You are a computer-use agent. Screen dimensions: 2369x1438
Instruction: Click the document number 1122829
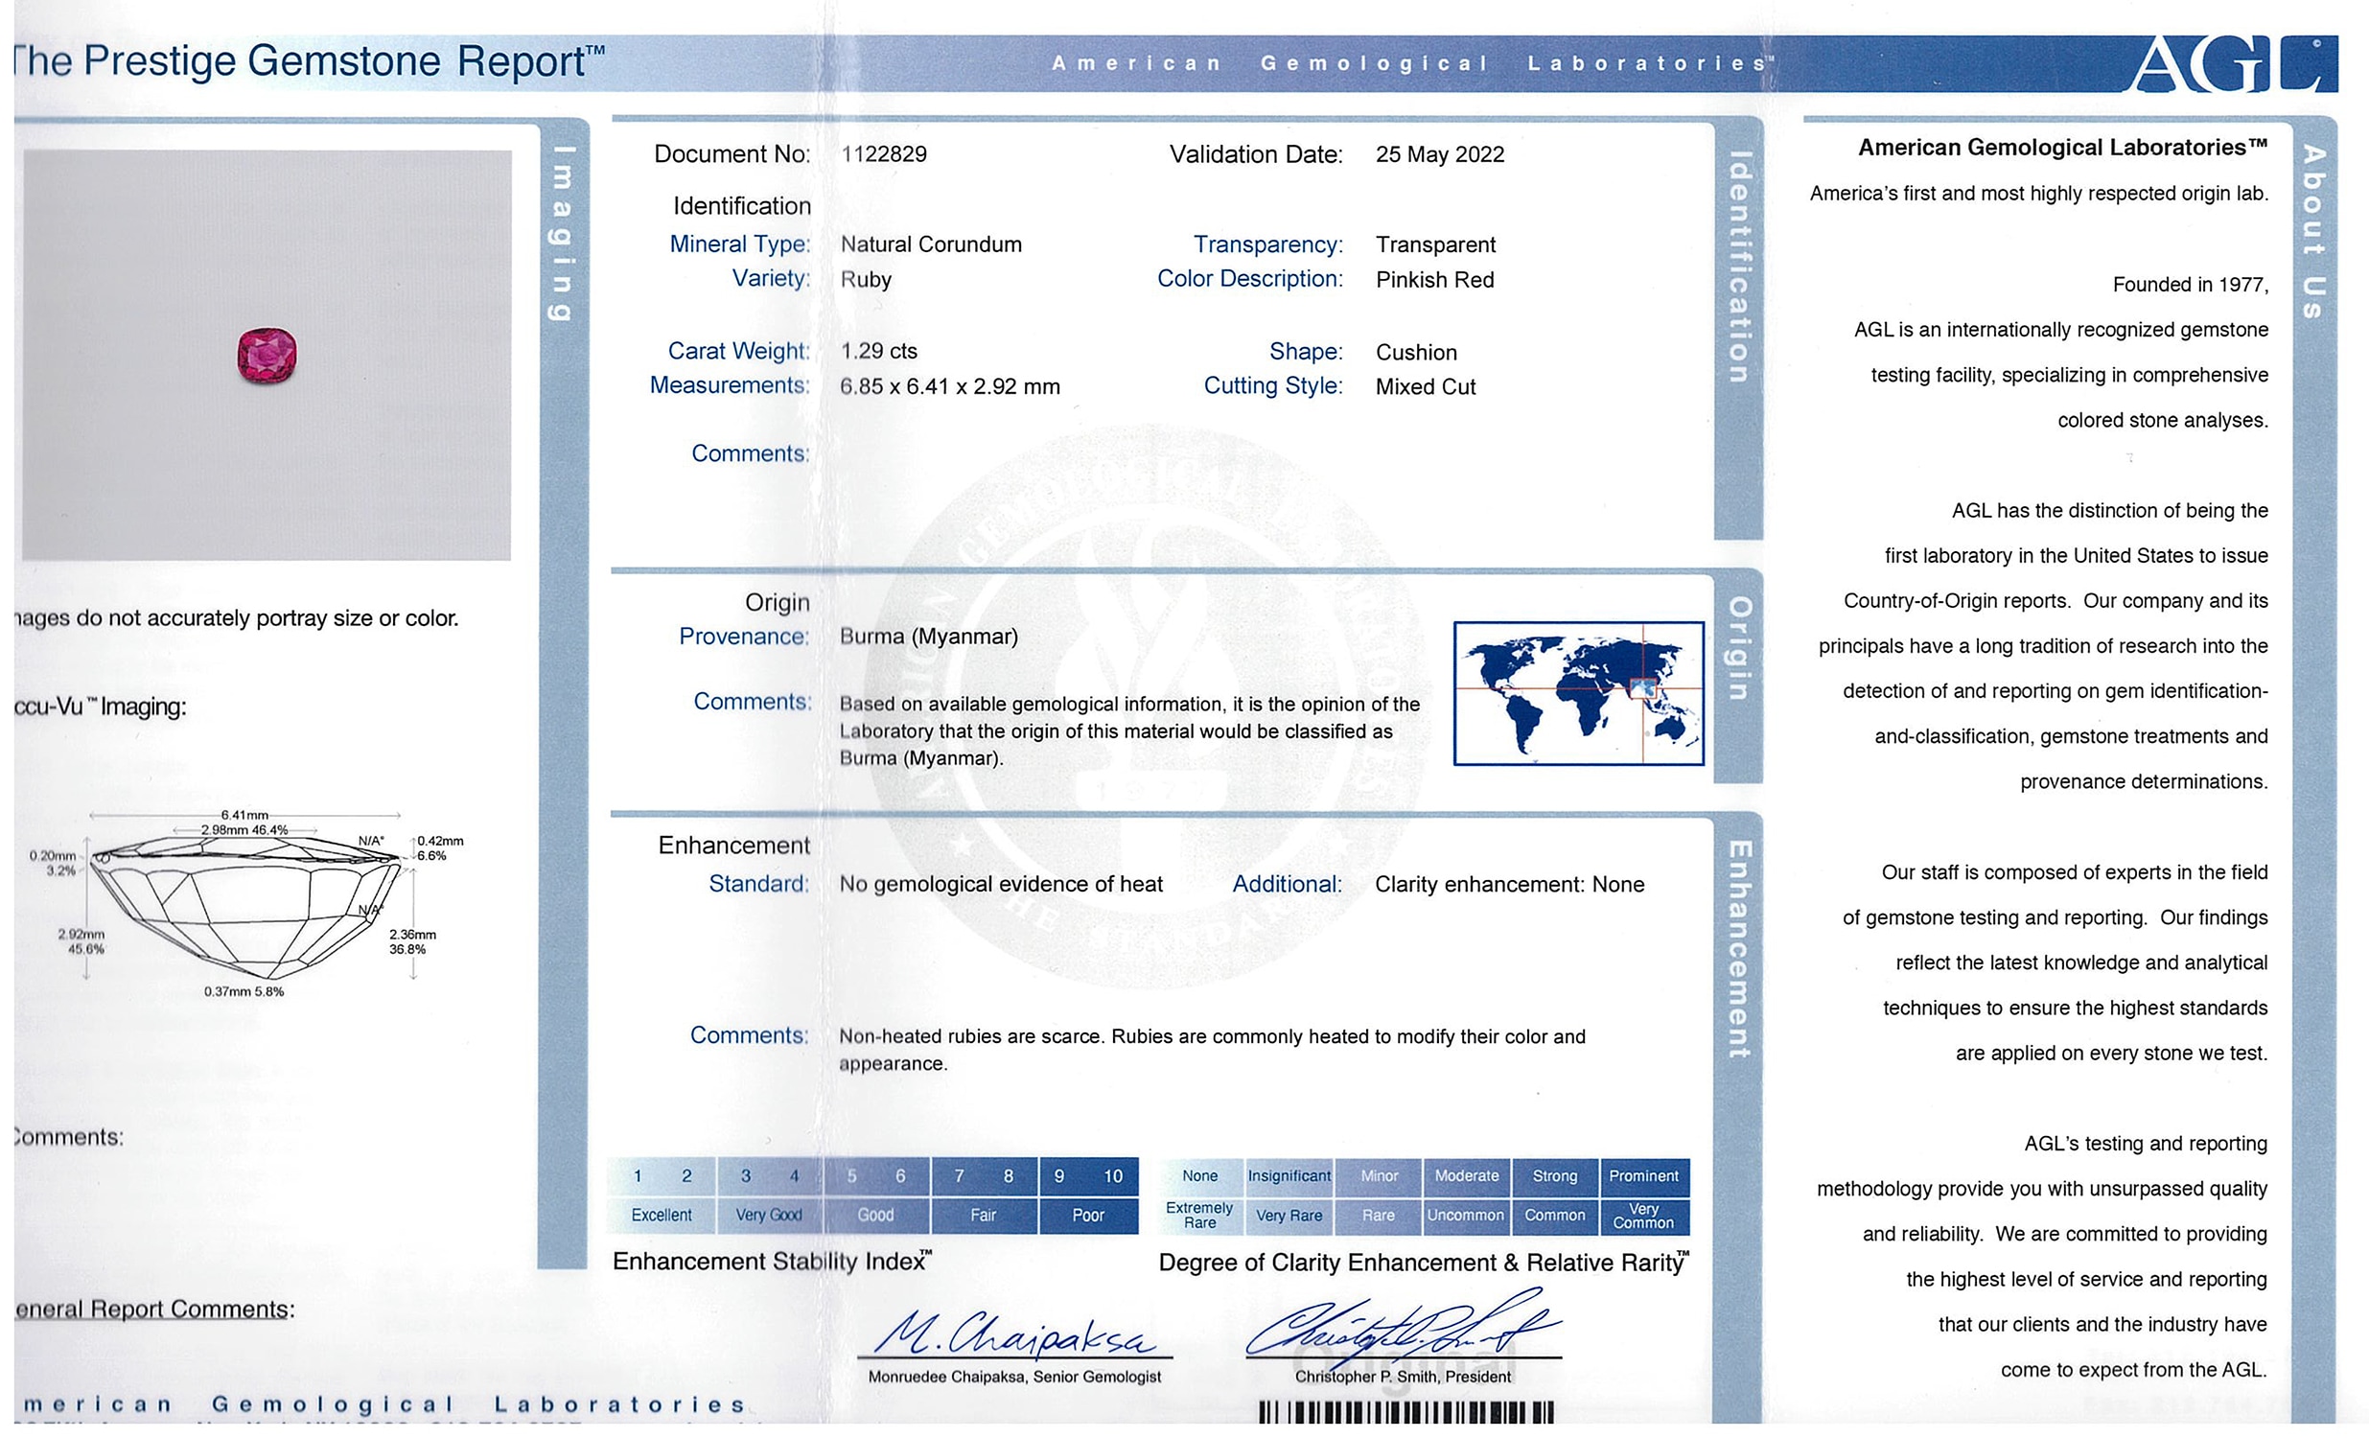884,153
